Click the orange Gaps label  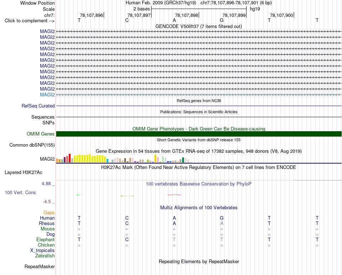[x=49, y=213]
